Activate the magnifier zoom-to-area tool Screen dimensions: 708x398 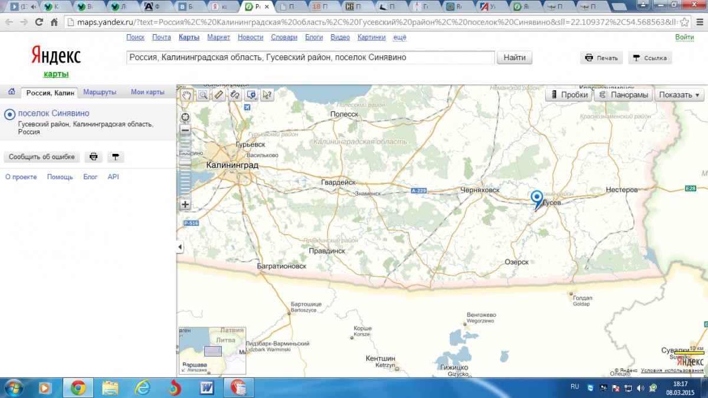pyautogui.click(x=203, y=95)
